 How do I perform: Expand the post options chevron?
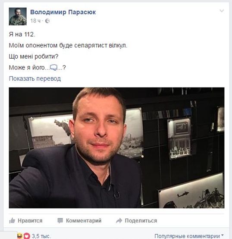pyautogui.click(x=222, y=11)
